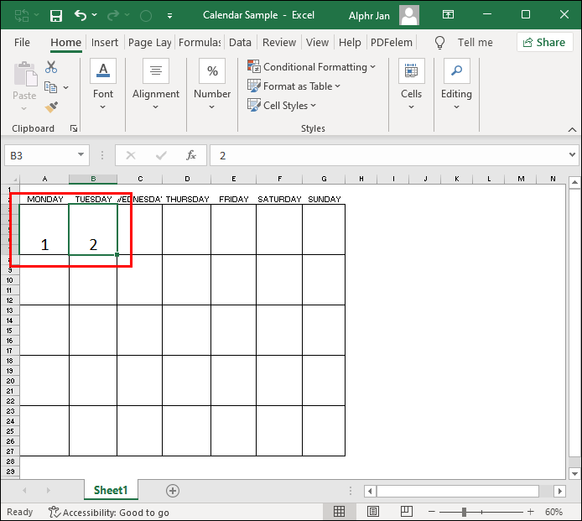Select column D header
The width and height of the screenshot is (582, 521).
(x=187, y=179)
